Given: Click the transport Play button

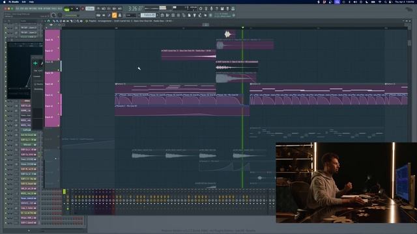Looking at the screenshot, I should click(x=72, y=8).
